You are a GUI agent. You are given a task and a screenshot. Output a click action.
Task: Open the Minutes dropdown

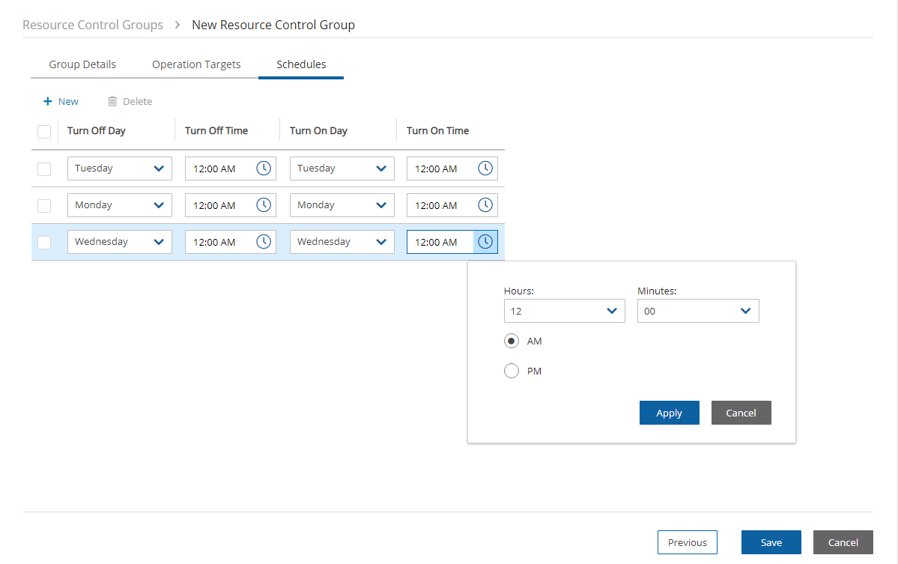click(697, 311)
